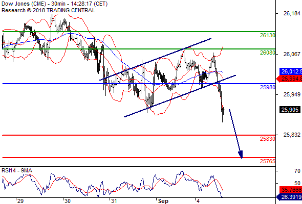Click the blue 26.3919 RSI value tag
This screenshot has height=204, width=302.
pyautogui.click(x=289, y=197)
